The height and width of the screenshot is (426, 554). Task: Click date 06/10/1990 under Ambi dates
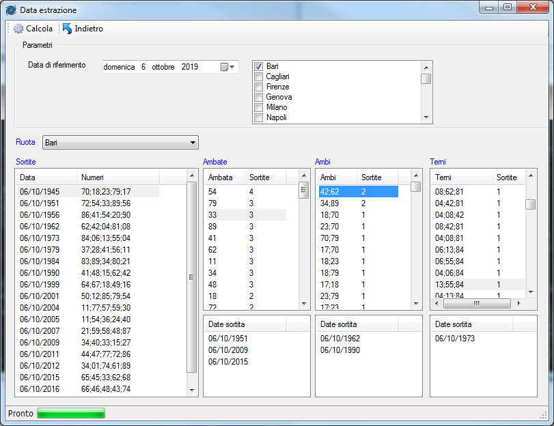point(340,350)
